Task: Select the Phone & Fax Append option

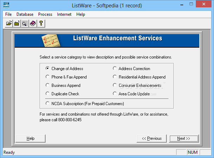Action: tap(66, 77)
